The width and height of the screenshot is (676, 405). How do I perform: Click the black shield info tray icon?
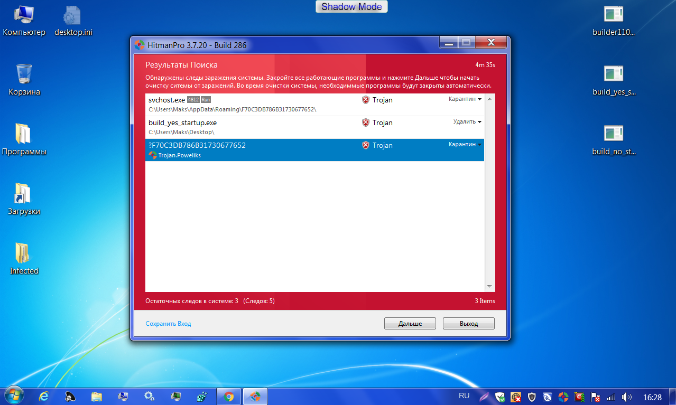click(532, 397)
